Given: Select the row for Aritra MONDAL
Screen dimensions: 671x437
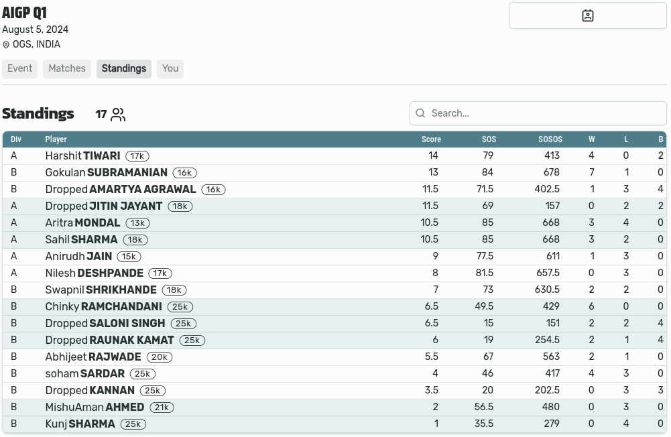Looking at the screenshot, I should 80,223.
